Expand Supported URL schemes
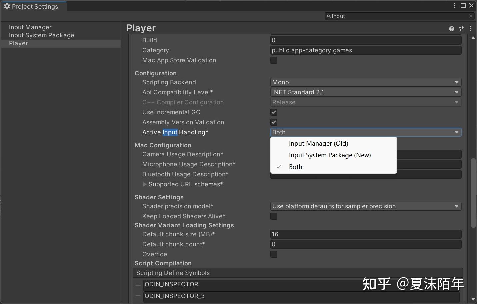Viewport: 477px width, 304px height. (145, 184)
